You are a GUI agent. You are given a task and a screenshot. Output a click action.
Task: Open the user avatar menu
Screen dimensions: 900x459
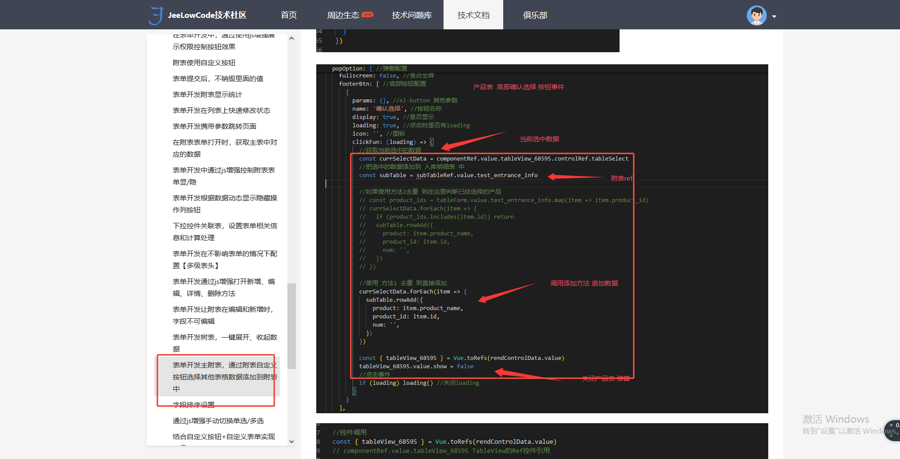756,14
